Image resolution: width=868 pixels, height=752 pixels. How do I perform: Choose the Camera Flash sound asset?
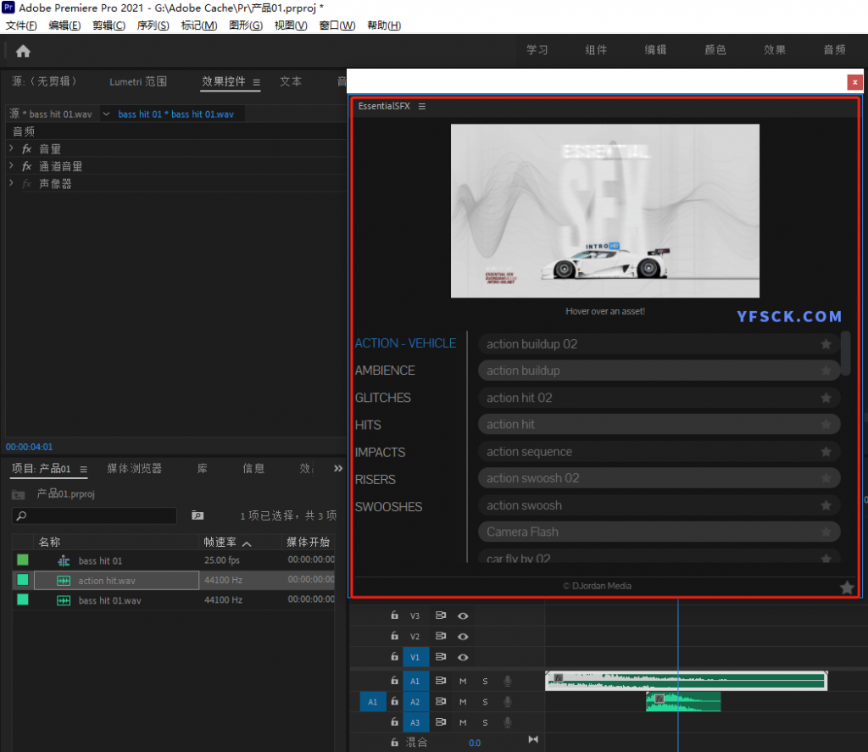[x=659, y=532]
